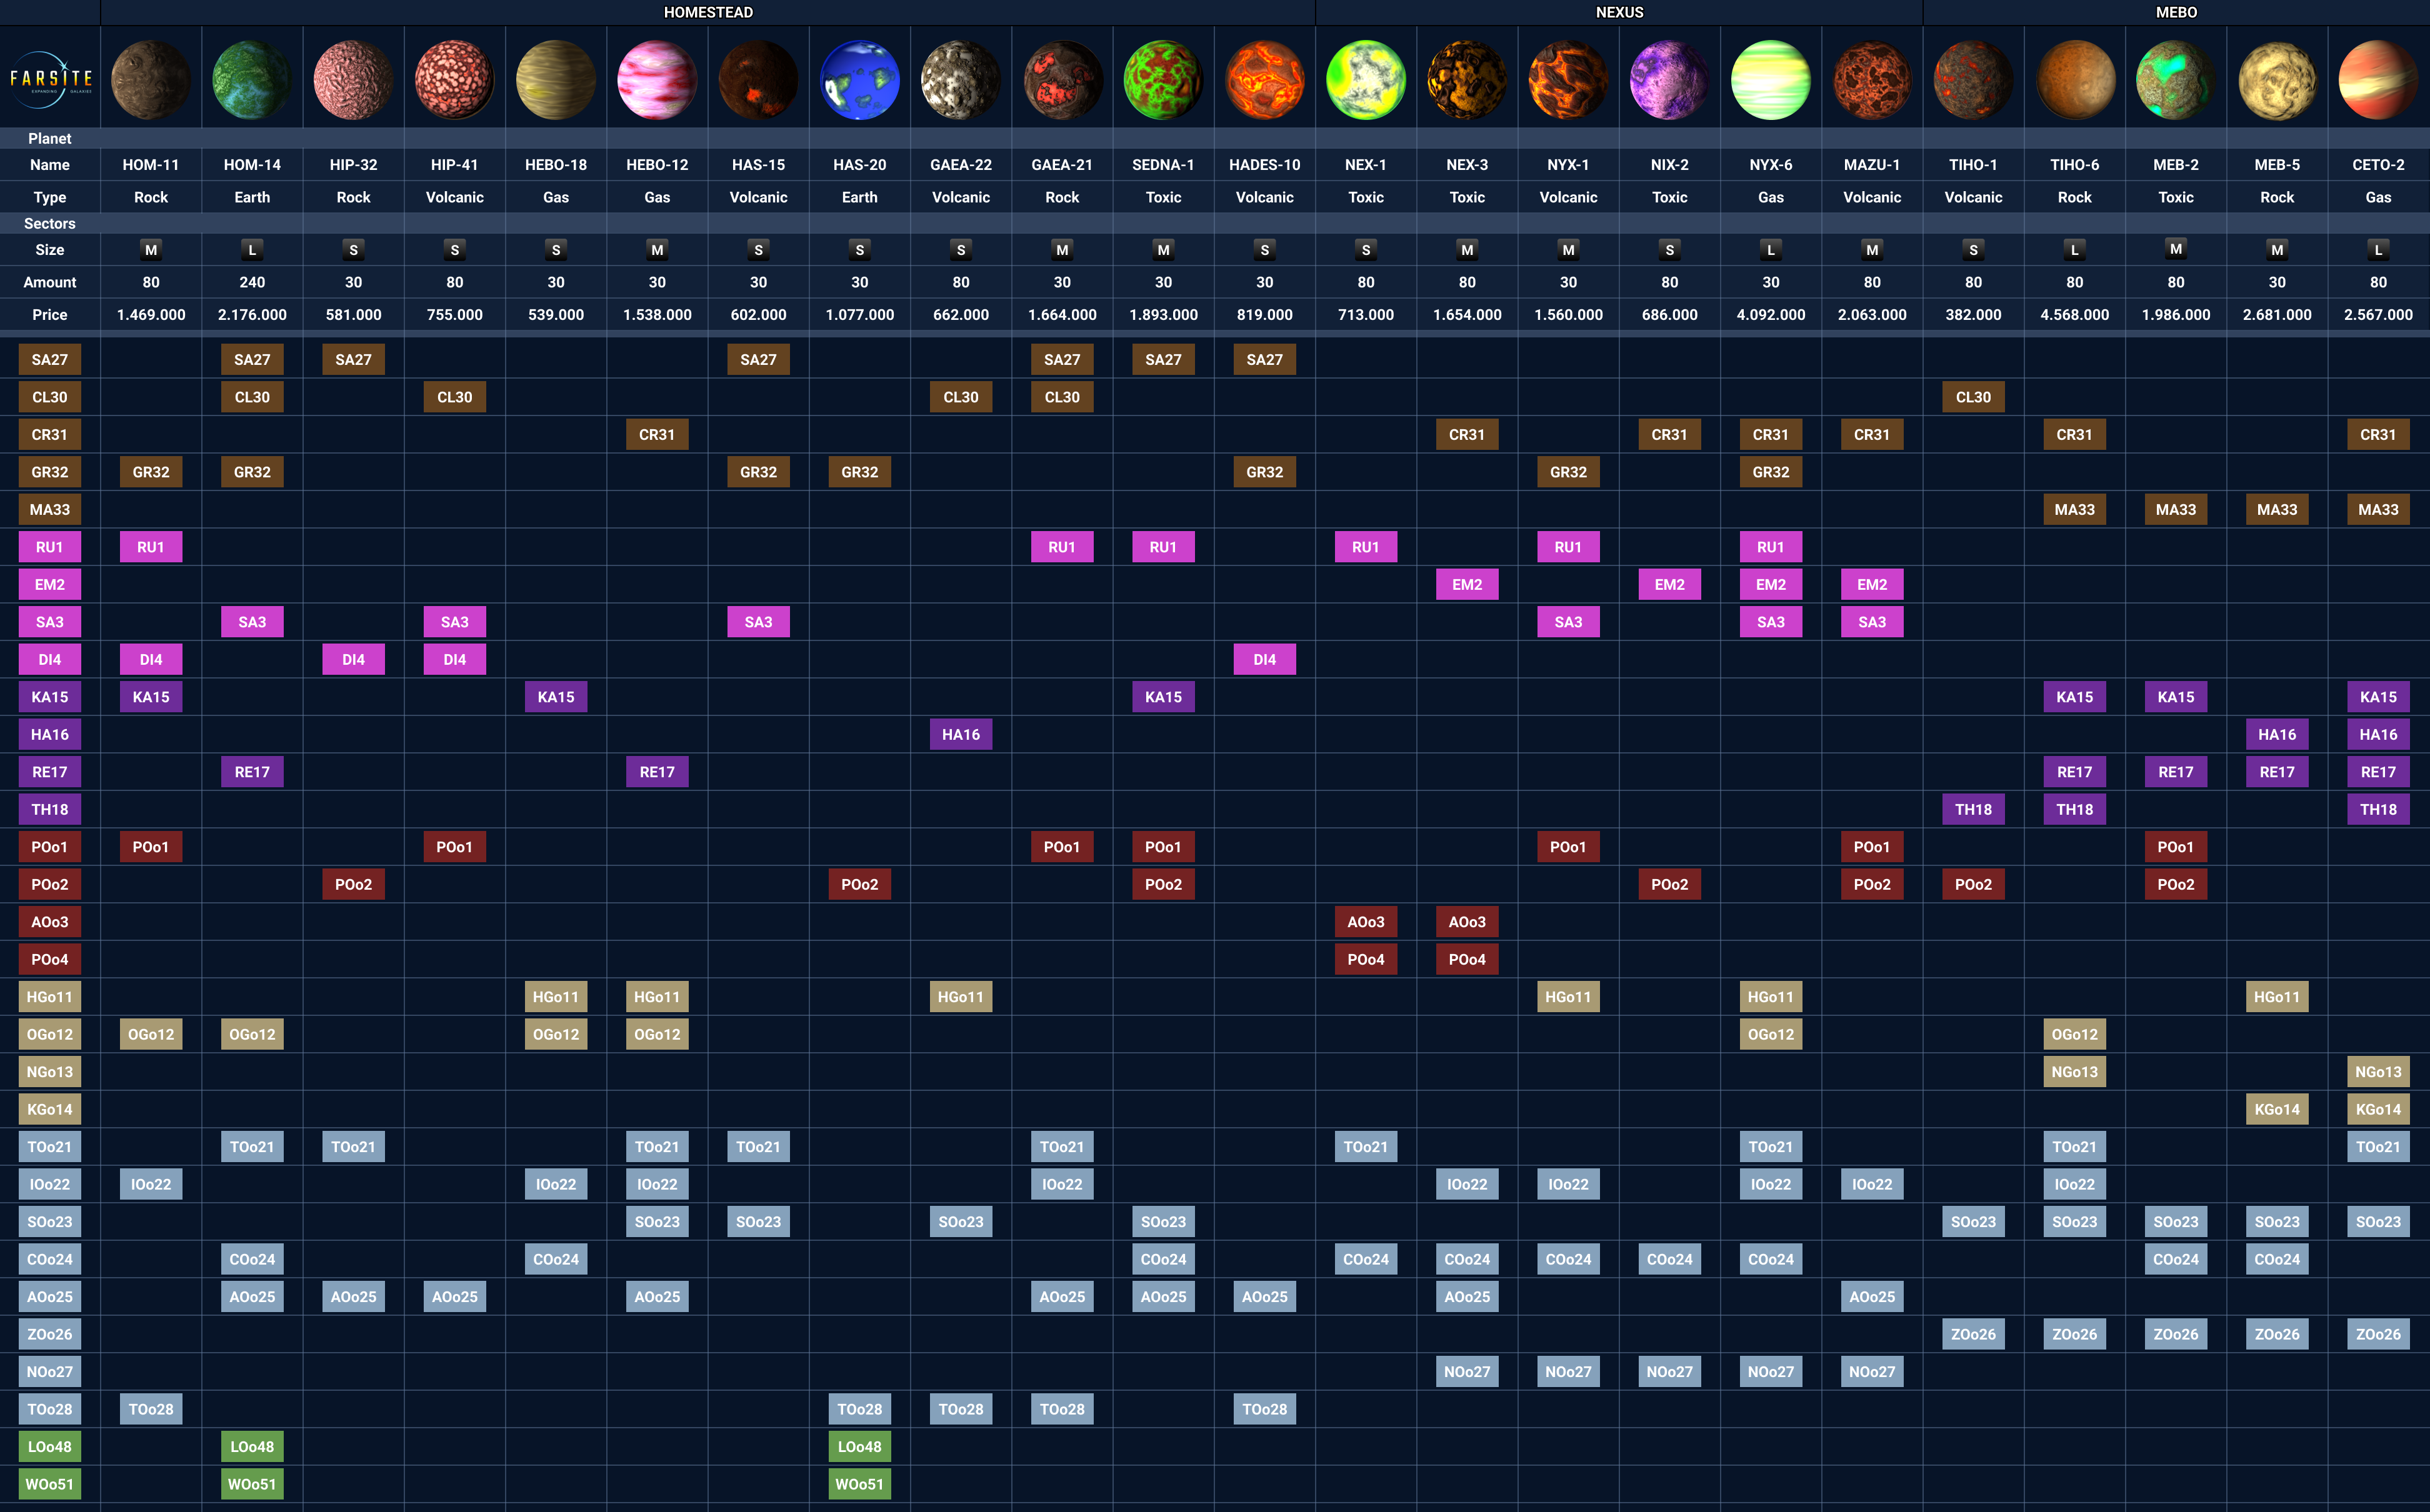Click the NEX-1 toxic planet image
The width and height of the screenshot is (2430, 1512).
(1365, 80)
